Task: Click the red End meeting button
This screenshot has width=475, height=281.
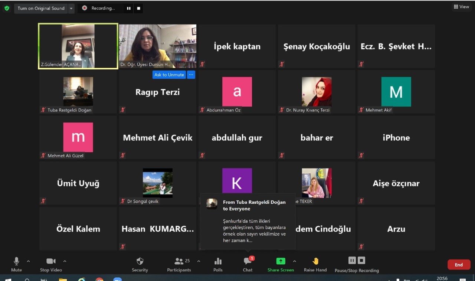Action: 459,265
